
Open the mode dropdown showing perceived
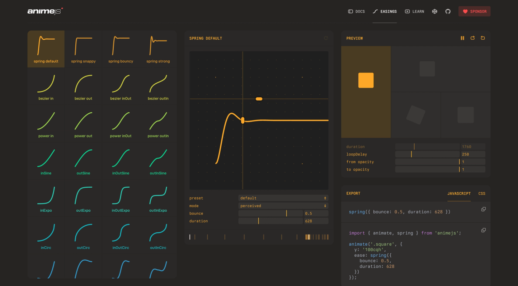[283, 206]
